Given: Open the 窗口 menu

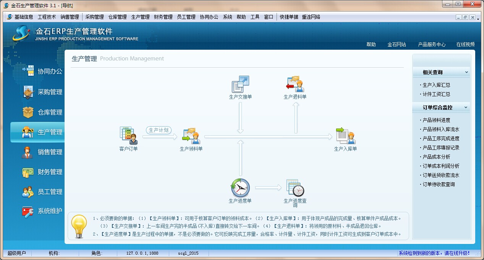Looking at the screenshot, I should [269, 17].
